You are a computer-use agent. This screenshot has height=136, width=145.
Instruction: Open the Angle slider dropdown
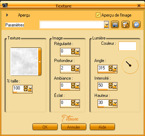115,68
